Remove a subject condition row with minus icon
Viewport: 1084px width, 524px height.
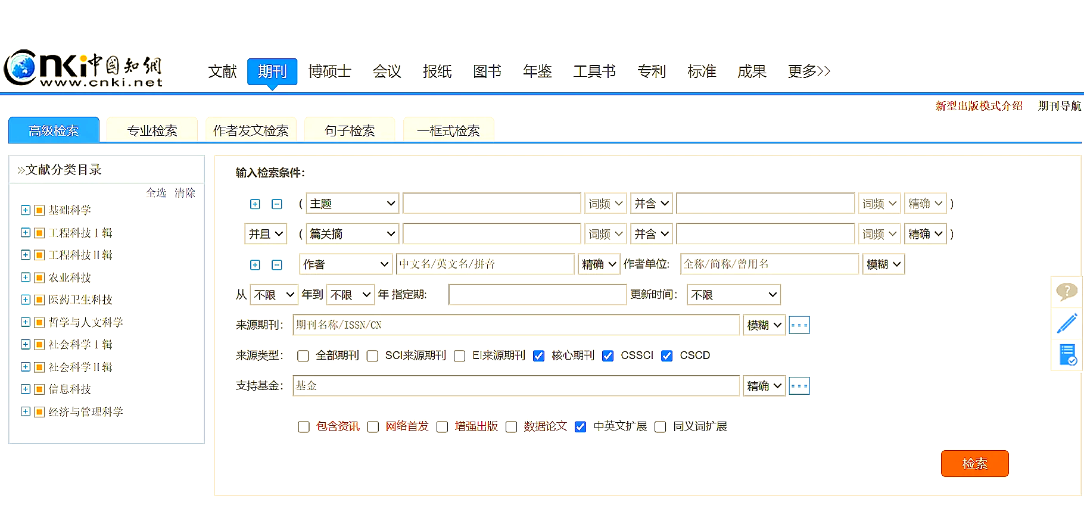pos(277,204)
